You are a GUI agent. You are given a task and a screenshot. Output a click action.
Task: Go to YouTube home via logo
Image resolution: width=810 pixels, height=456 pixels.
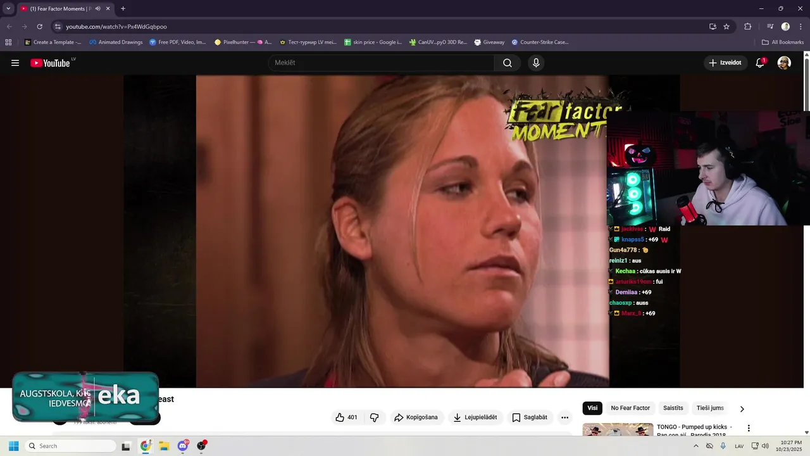coord(50,63)
